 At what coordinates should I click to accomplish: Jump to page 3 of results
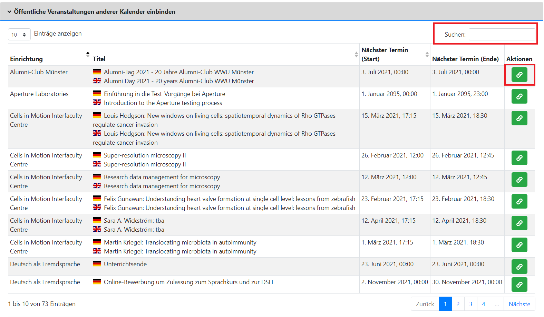click(470, 304)
